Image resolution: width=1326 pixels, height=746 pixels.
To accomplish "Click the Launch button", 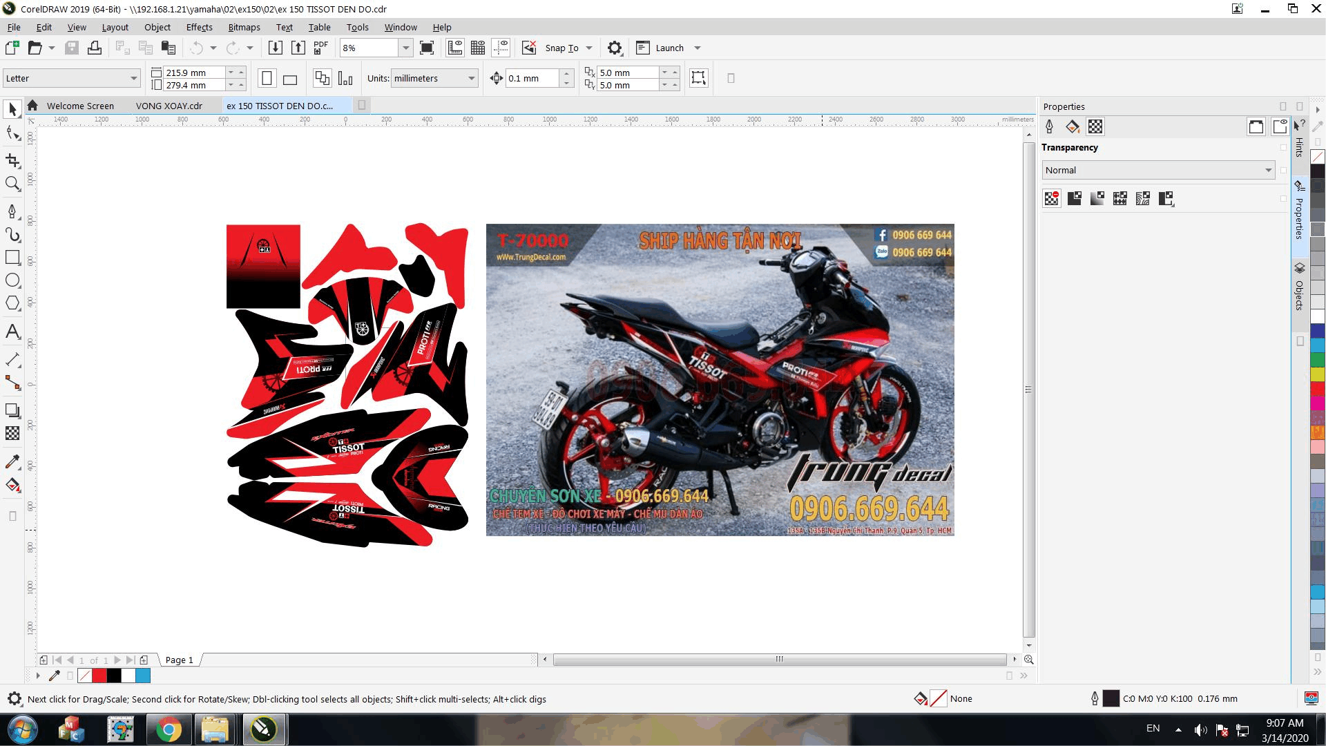I will click(669, 48).
